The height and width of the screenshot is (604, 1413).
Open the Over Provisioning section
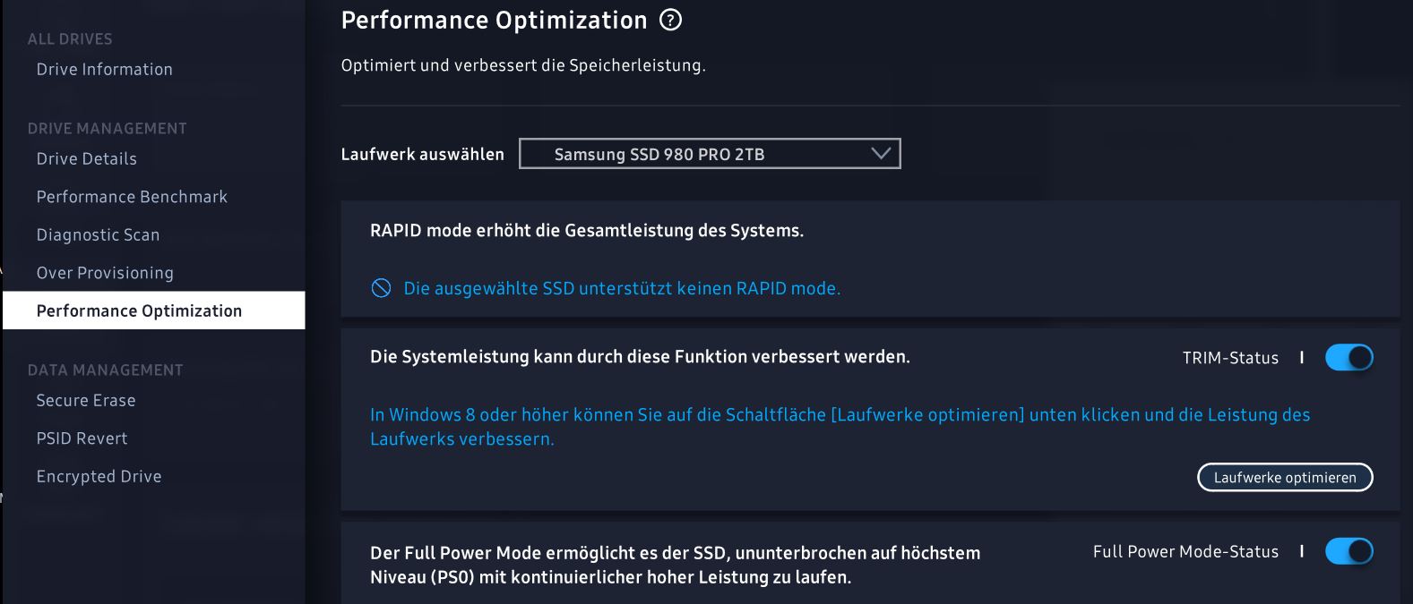pos(105,272)
